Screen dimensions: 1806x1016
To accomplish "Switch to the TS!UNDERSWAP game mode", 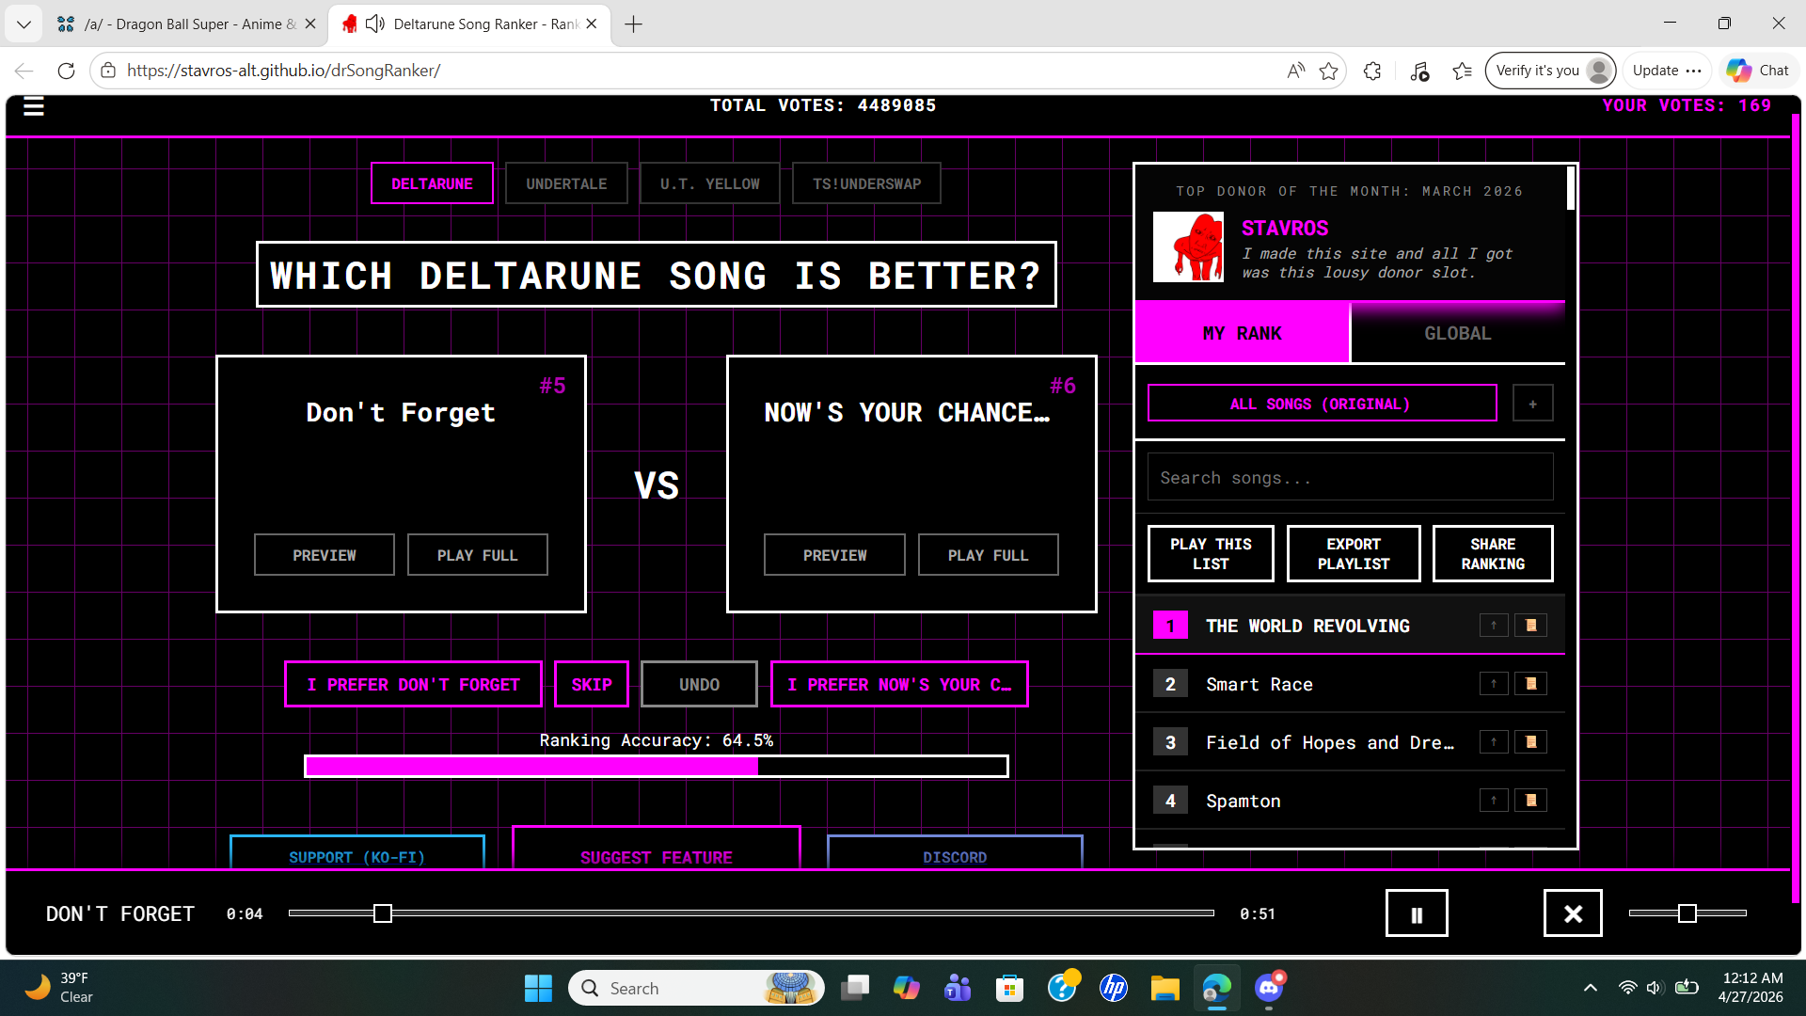I will point(866,183).
